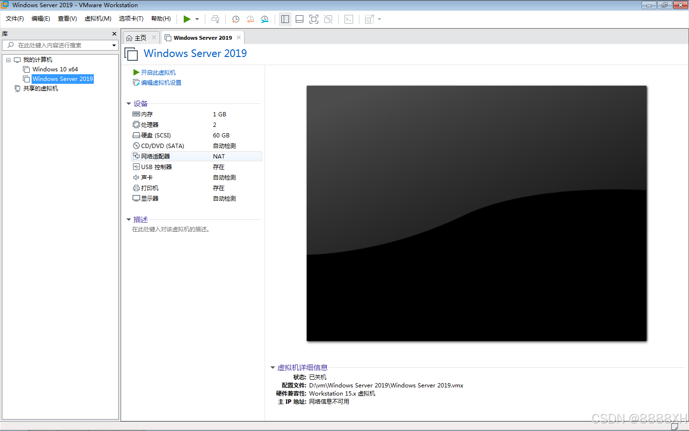
Task: Select 共享的虚拟机 tree item
Action: pos(41,89)
